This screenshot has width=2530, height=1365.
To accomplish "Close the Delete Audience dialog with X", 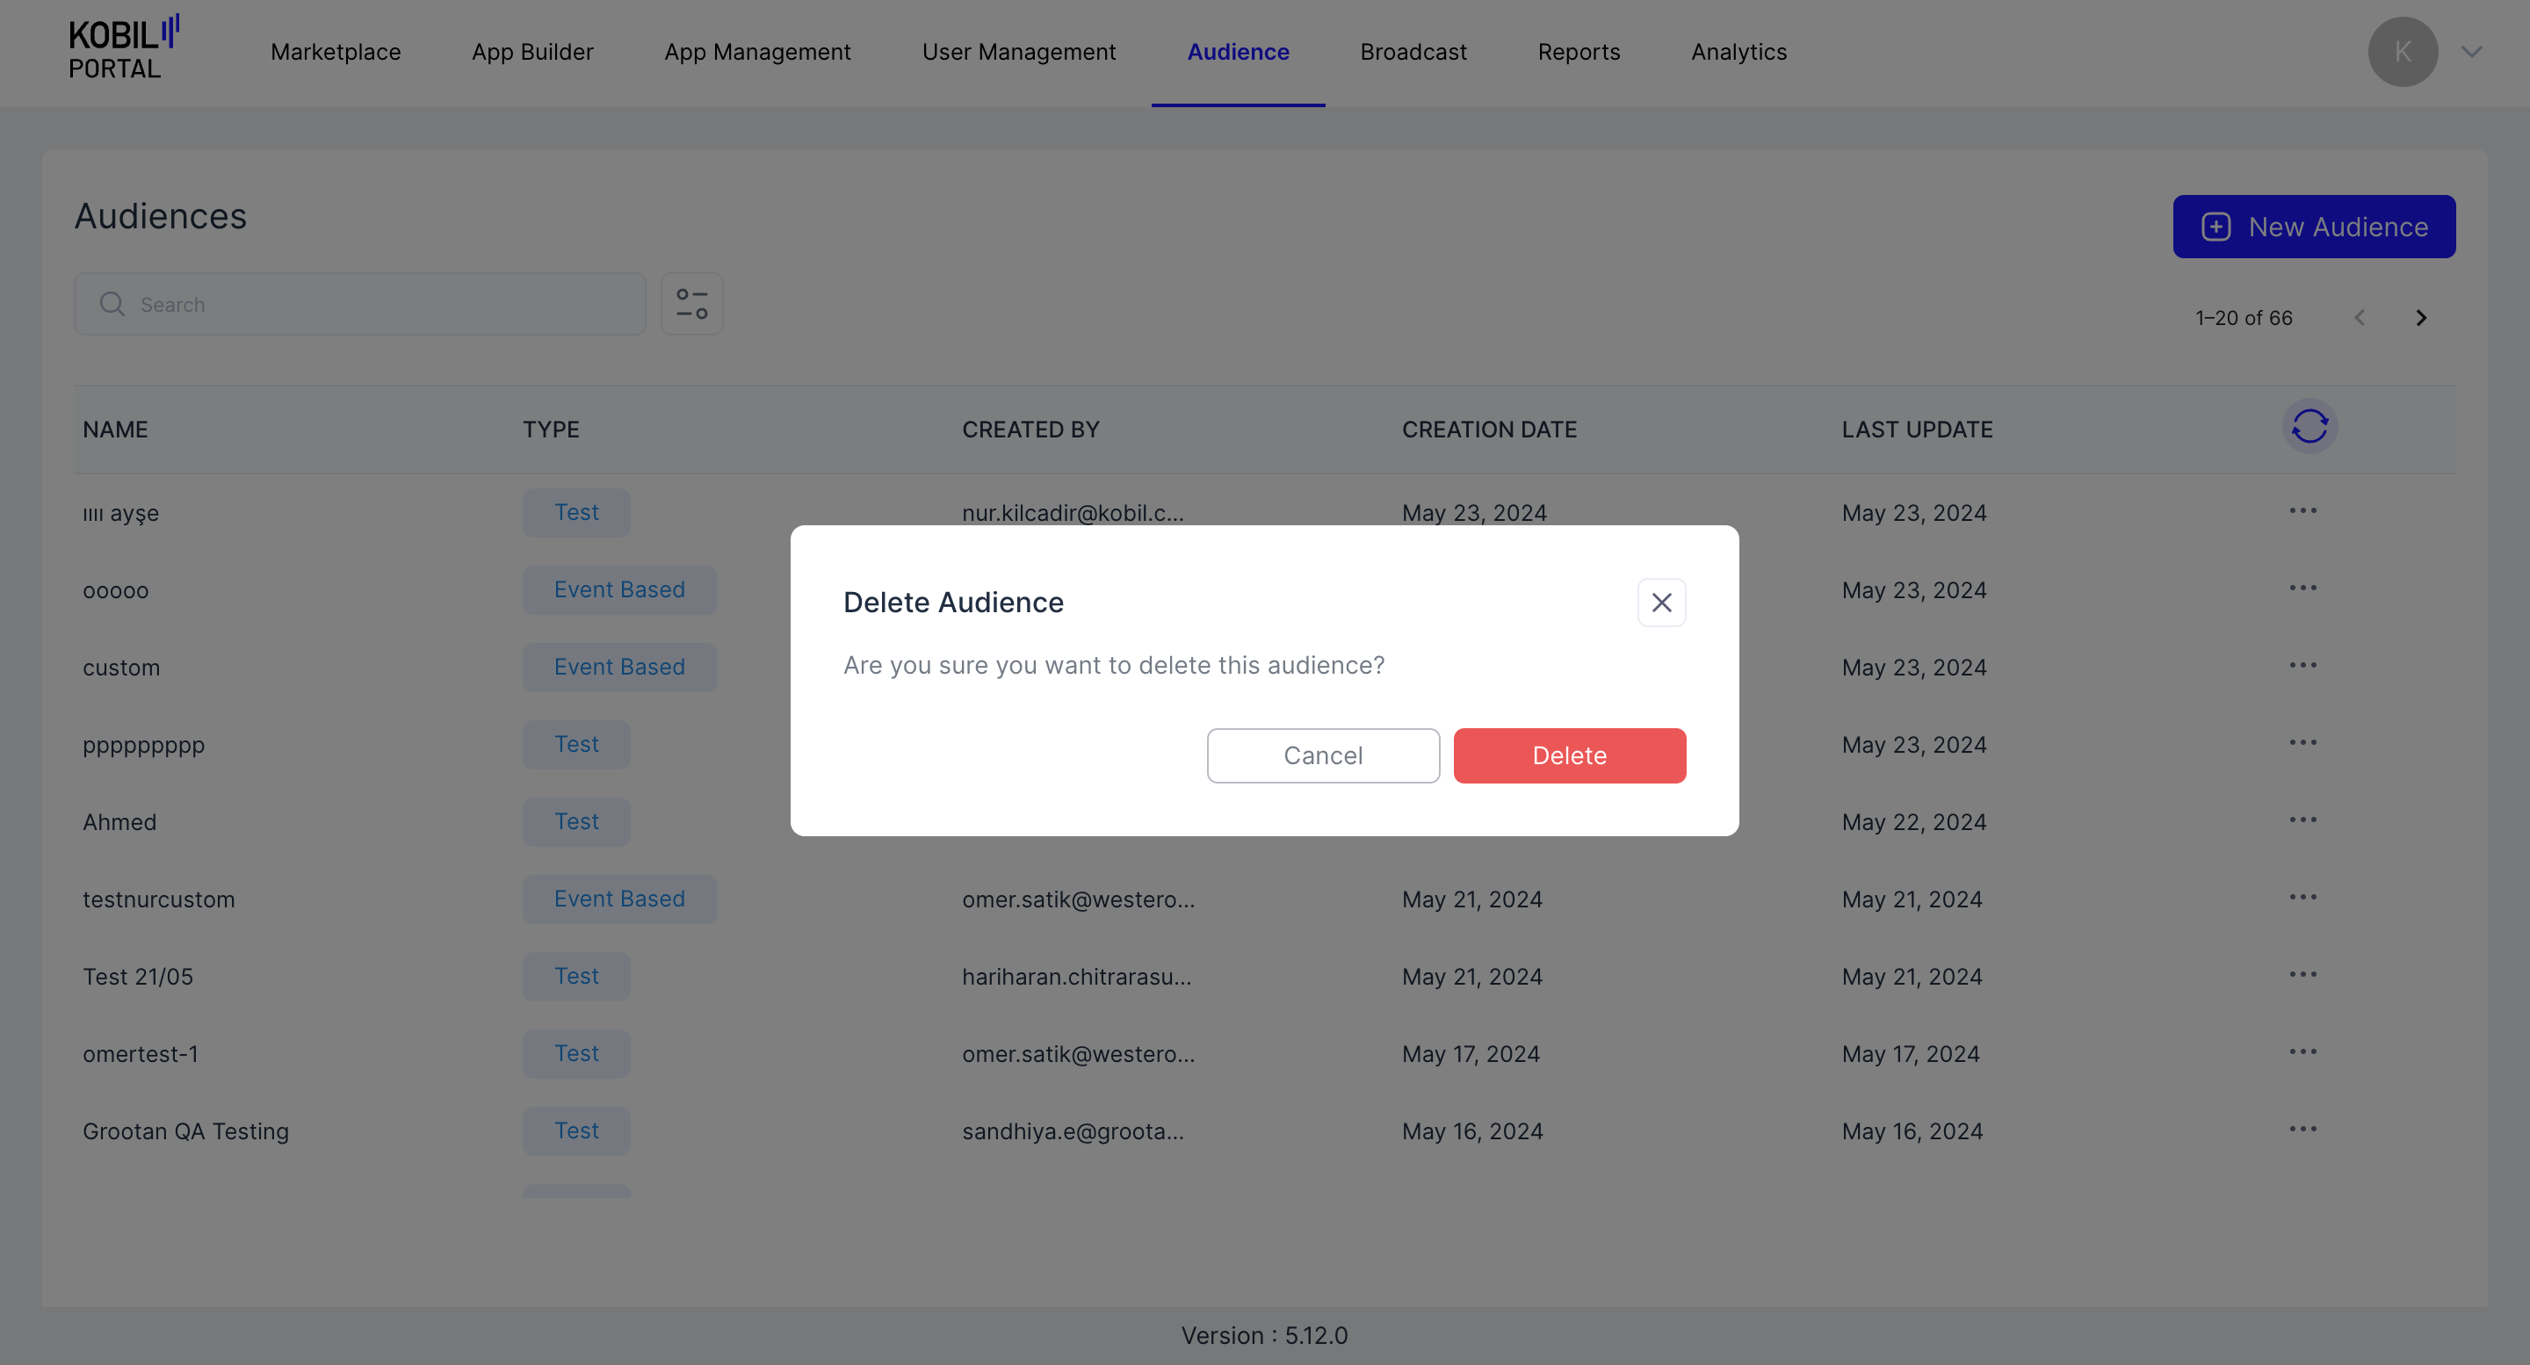I will point(1661,602).
